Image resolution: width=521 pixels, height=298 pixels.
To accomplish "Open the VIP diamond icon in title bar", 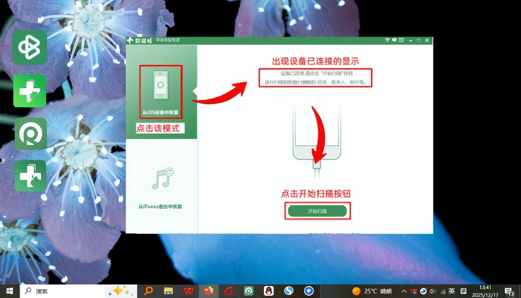I will click(388, 40).
